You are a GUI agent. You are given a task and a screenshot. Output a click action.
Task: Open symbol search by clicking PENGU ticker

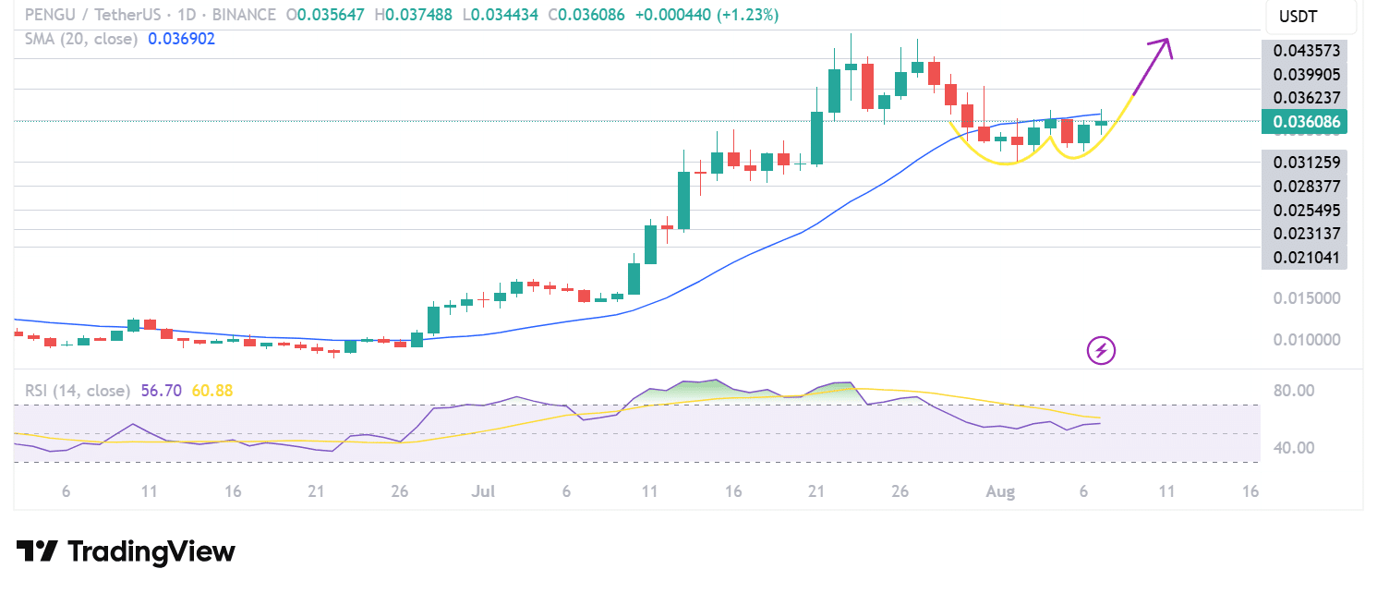[51, 15]
